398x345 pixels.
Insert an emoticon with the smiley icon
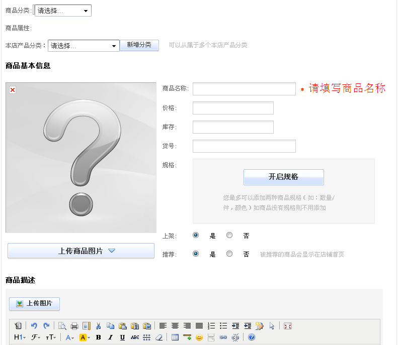pos(199,337)
